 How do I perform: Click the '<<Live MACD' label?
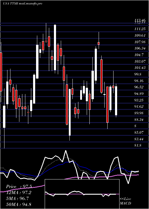tap(125, 201)
